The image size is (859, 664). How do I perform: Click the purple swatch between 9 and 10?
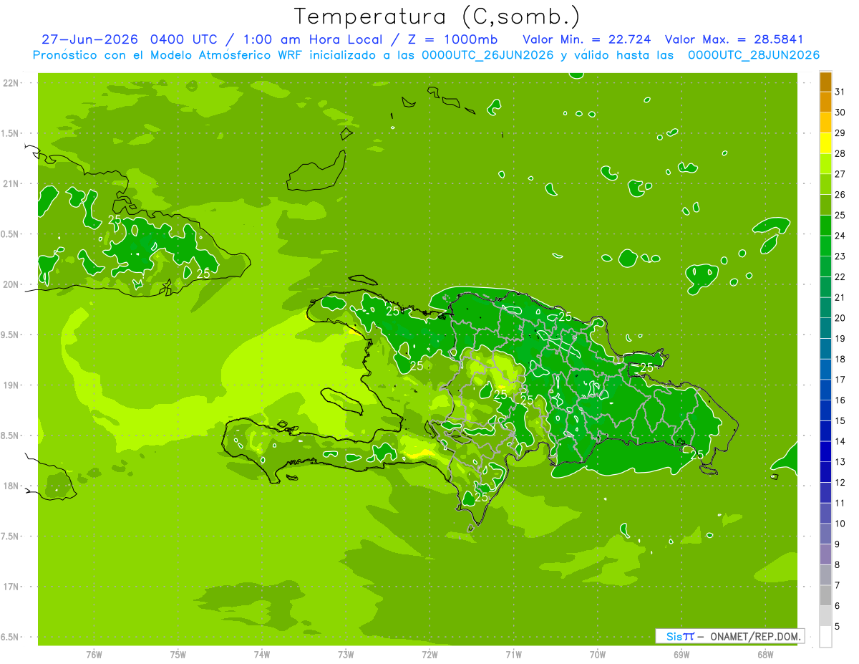tap(825, 534)
